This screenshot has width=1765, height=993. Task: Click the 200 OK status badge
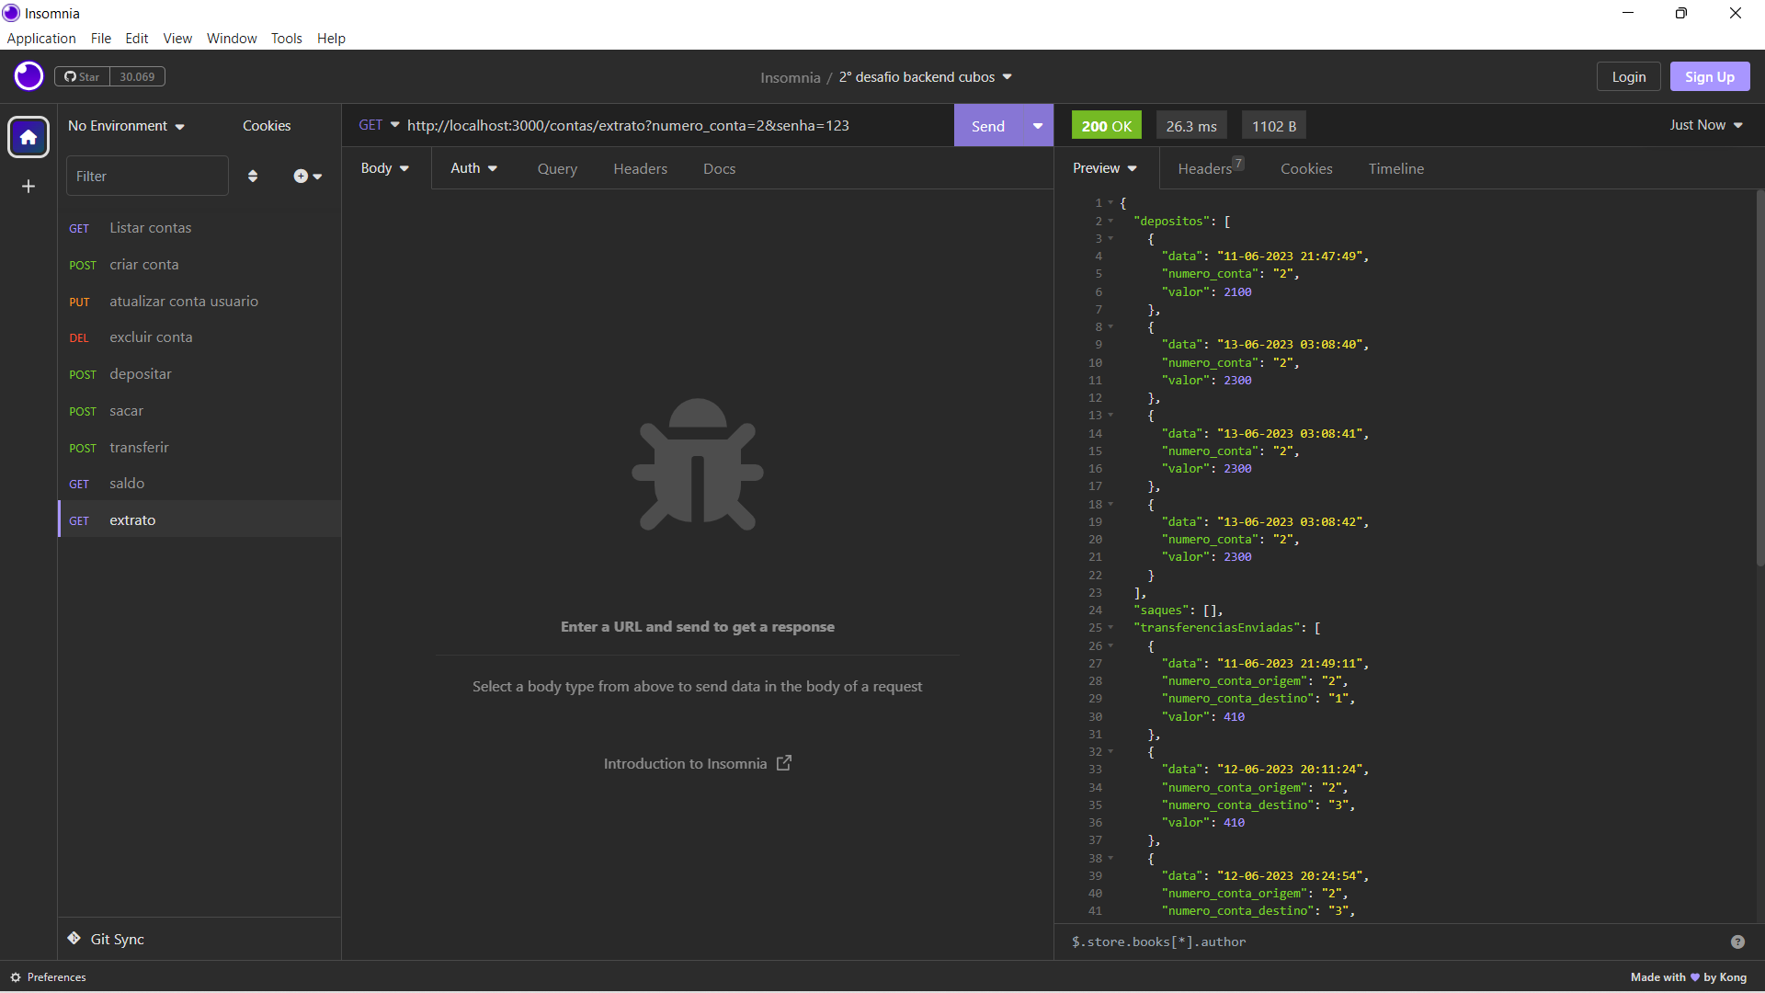tap(1106, 125)
